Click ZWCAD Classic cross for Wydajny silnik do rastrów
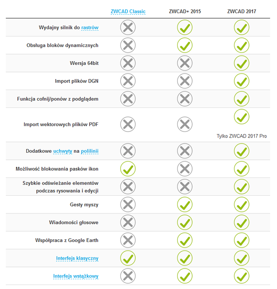This screenshot has width=277, height=289. (x=128, y=28)
